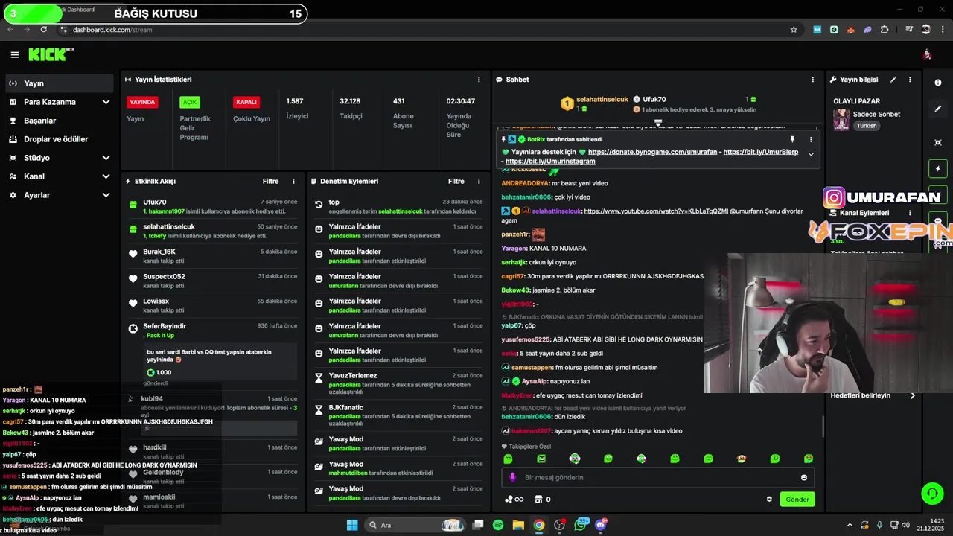This screenshot has height=536, width=953.
Task: Click the YavuzTerlemez moderation entry
Action: 398,385
